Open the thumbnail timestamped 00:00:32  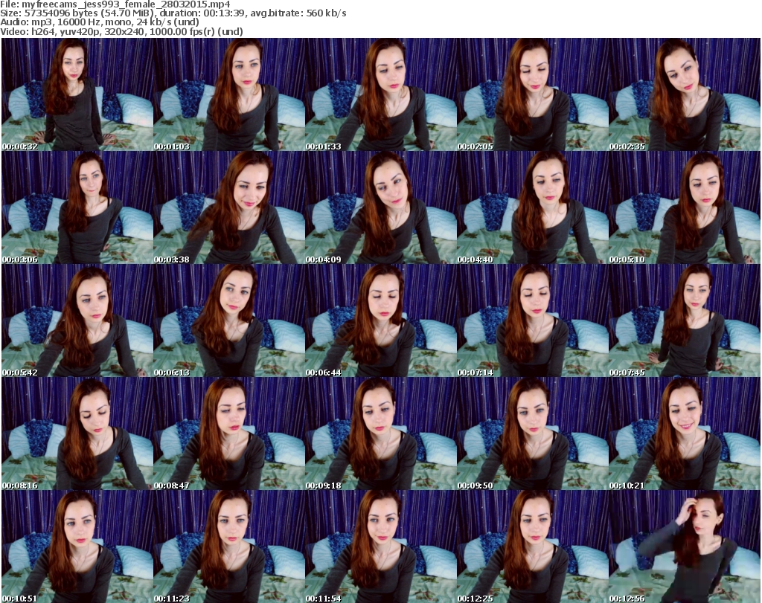[x=77, y=94]
